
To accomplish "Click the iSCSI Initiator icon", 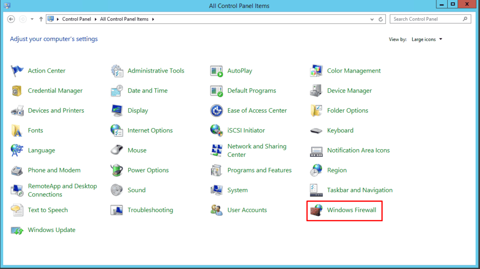I will point(217,131).
